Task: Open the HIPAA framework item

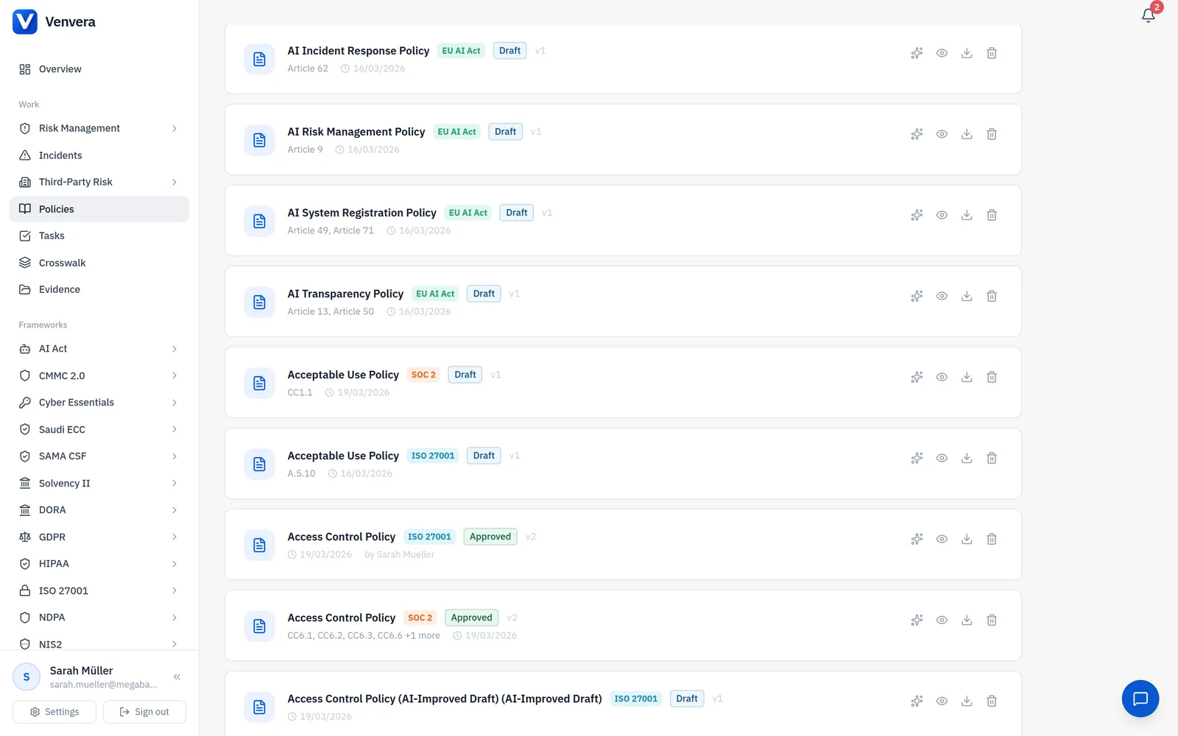Action: point(99,564)
